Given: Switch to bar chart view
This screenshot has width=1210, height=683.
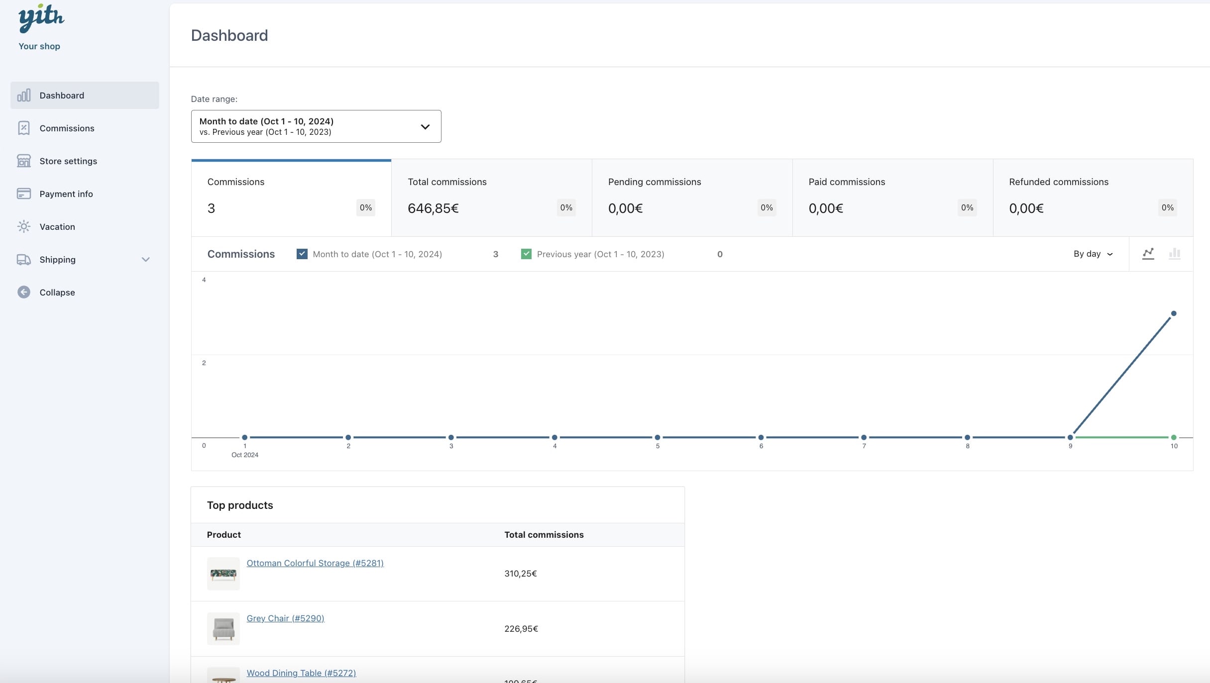Looking at the screenshot, I should (1174, 254).
